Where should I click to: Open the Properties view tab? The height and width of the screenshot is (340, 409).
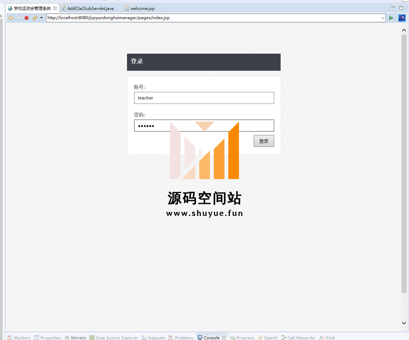point(47,338)
